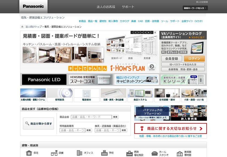Open 納入事例集 photo banner
227x157 pixels.
tap(189, 113)
